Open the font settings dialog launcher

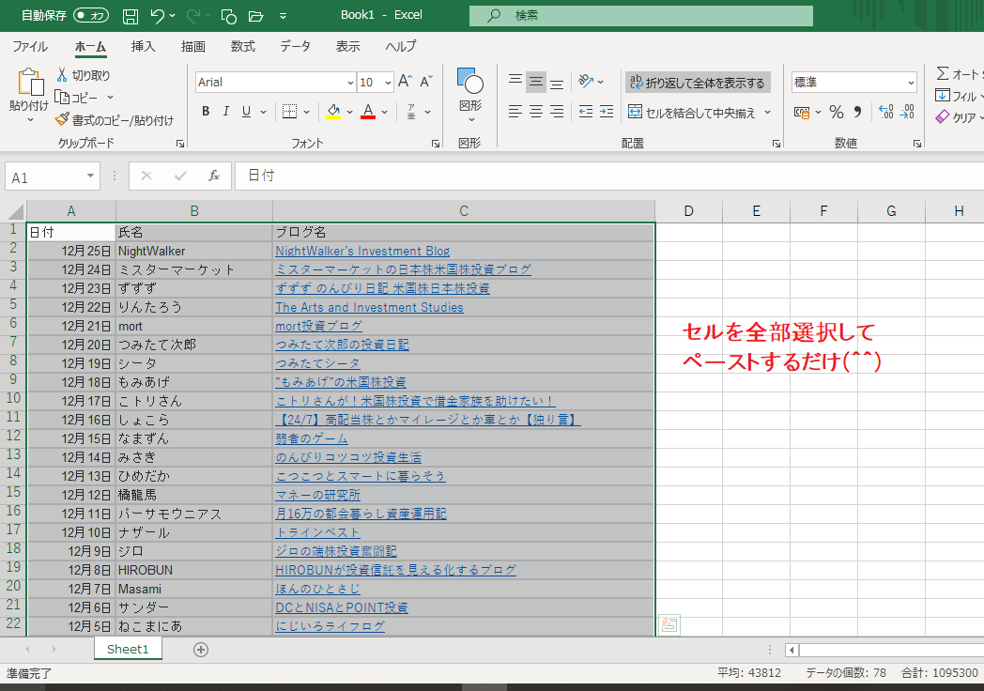436,144
